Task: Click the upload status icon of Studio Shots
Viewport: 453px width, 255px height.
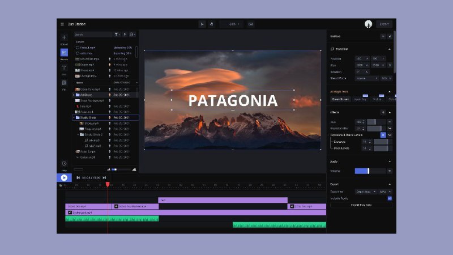Action: pos(109,118)
